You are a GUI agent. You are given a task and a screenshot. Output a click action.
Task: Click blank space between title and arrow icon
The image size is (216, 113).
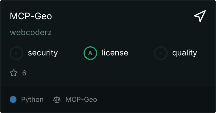click(x=122, y=16)
